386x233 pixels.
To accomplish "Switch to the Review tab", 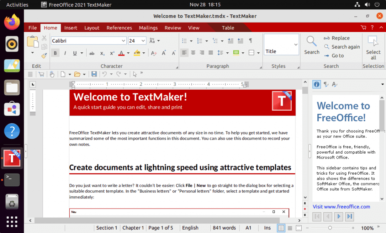I will point(173,28).
